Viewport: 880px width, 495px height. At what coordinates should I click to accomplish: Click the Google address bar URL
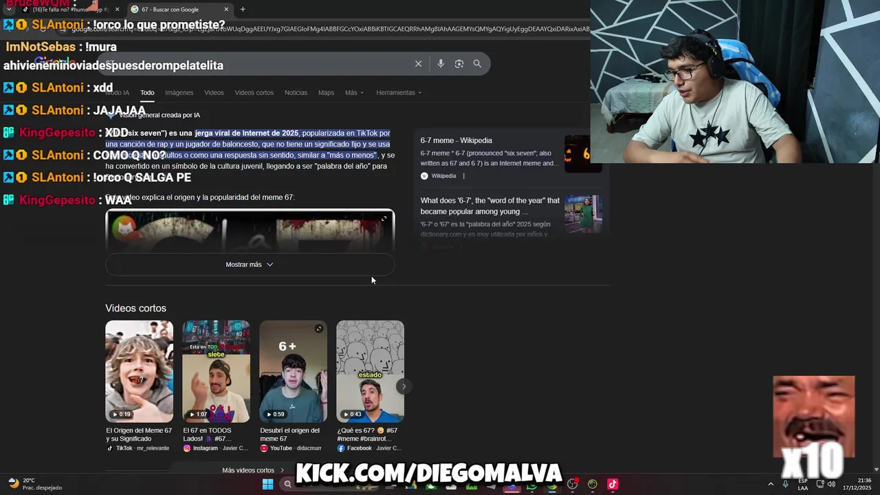coord(330,29)
